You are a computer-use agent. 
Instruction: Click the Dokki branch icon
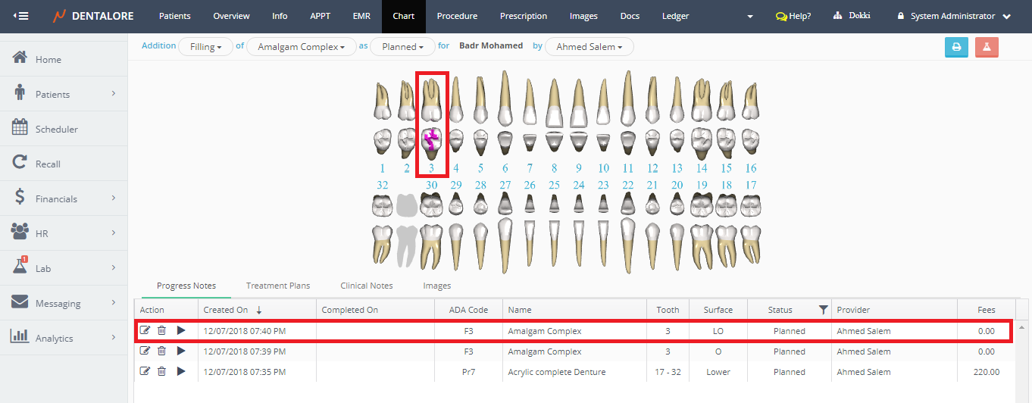[837, 16]
